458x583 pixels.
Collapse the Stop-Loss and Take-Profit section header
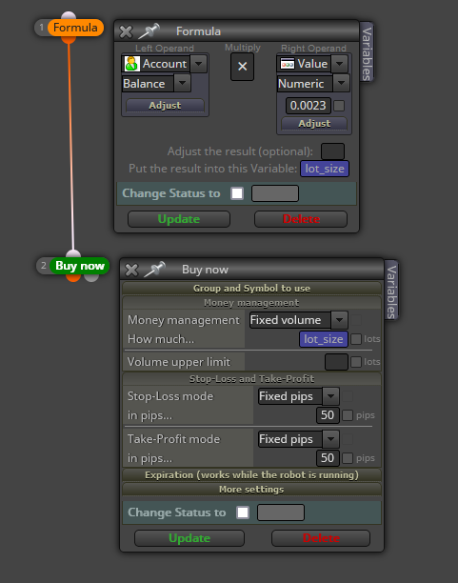(x=251, y=379)
